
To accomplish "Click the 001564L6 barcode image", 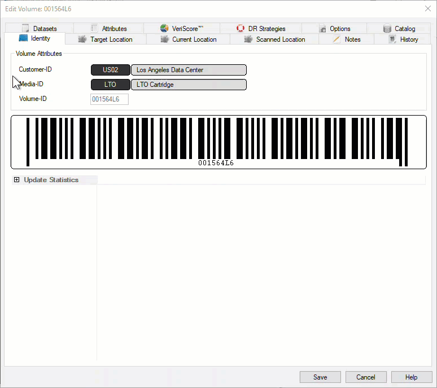I will [x=218, y=142].
